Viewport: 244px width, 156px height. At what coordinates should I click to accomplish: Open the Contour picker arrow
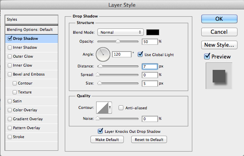[x=110, y=107]
